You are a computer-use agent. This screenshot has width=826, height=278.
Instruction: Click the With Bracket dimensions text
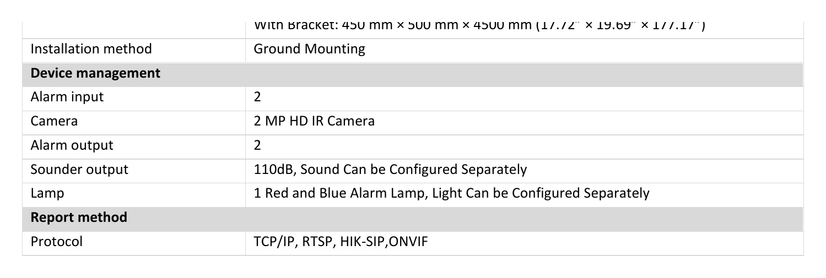click(x=480, y=26)
